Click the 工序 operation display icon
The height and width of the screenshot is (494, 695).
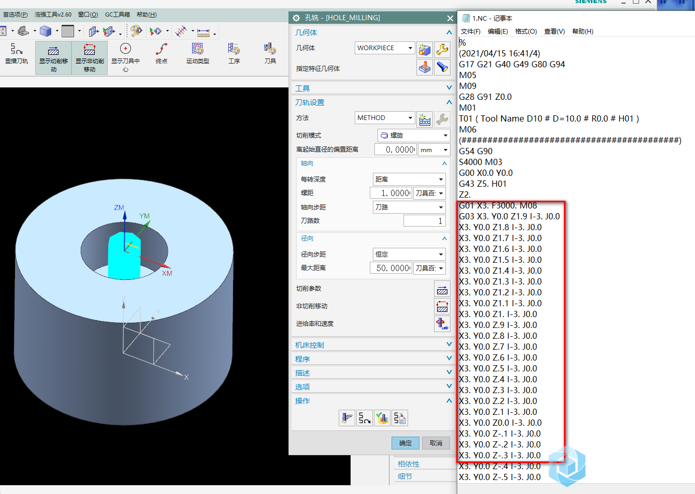234,49
